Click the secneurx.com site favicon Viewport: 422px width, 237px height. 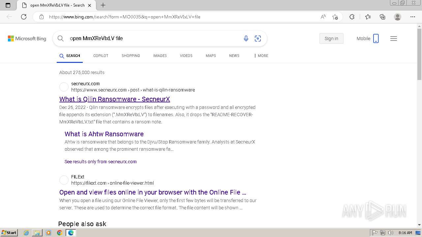[x=64, y=87]
